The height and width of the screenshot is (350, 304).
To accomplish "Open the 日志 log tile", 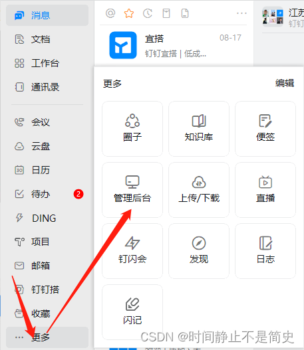I will tap(265, 251).
